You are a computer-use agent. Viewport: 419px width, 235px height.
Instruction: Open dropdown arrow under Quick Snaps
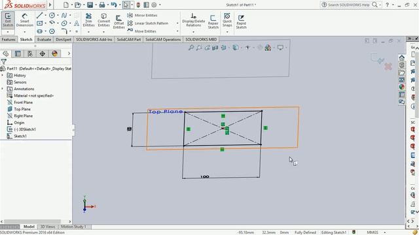coord(227,32)
